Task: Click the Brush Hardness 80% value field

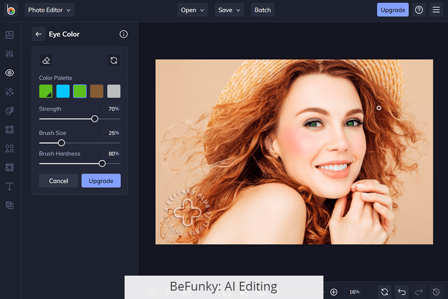Action: (x=112, y=154)
